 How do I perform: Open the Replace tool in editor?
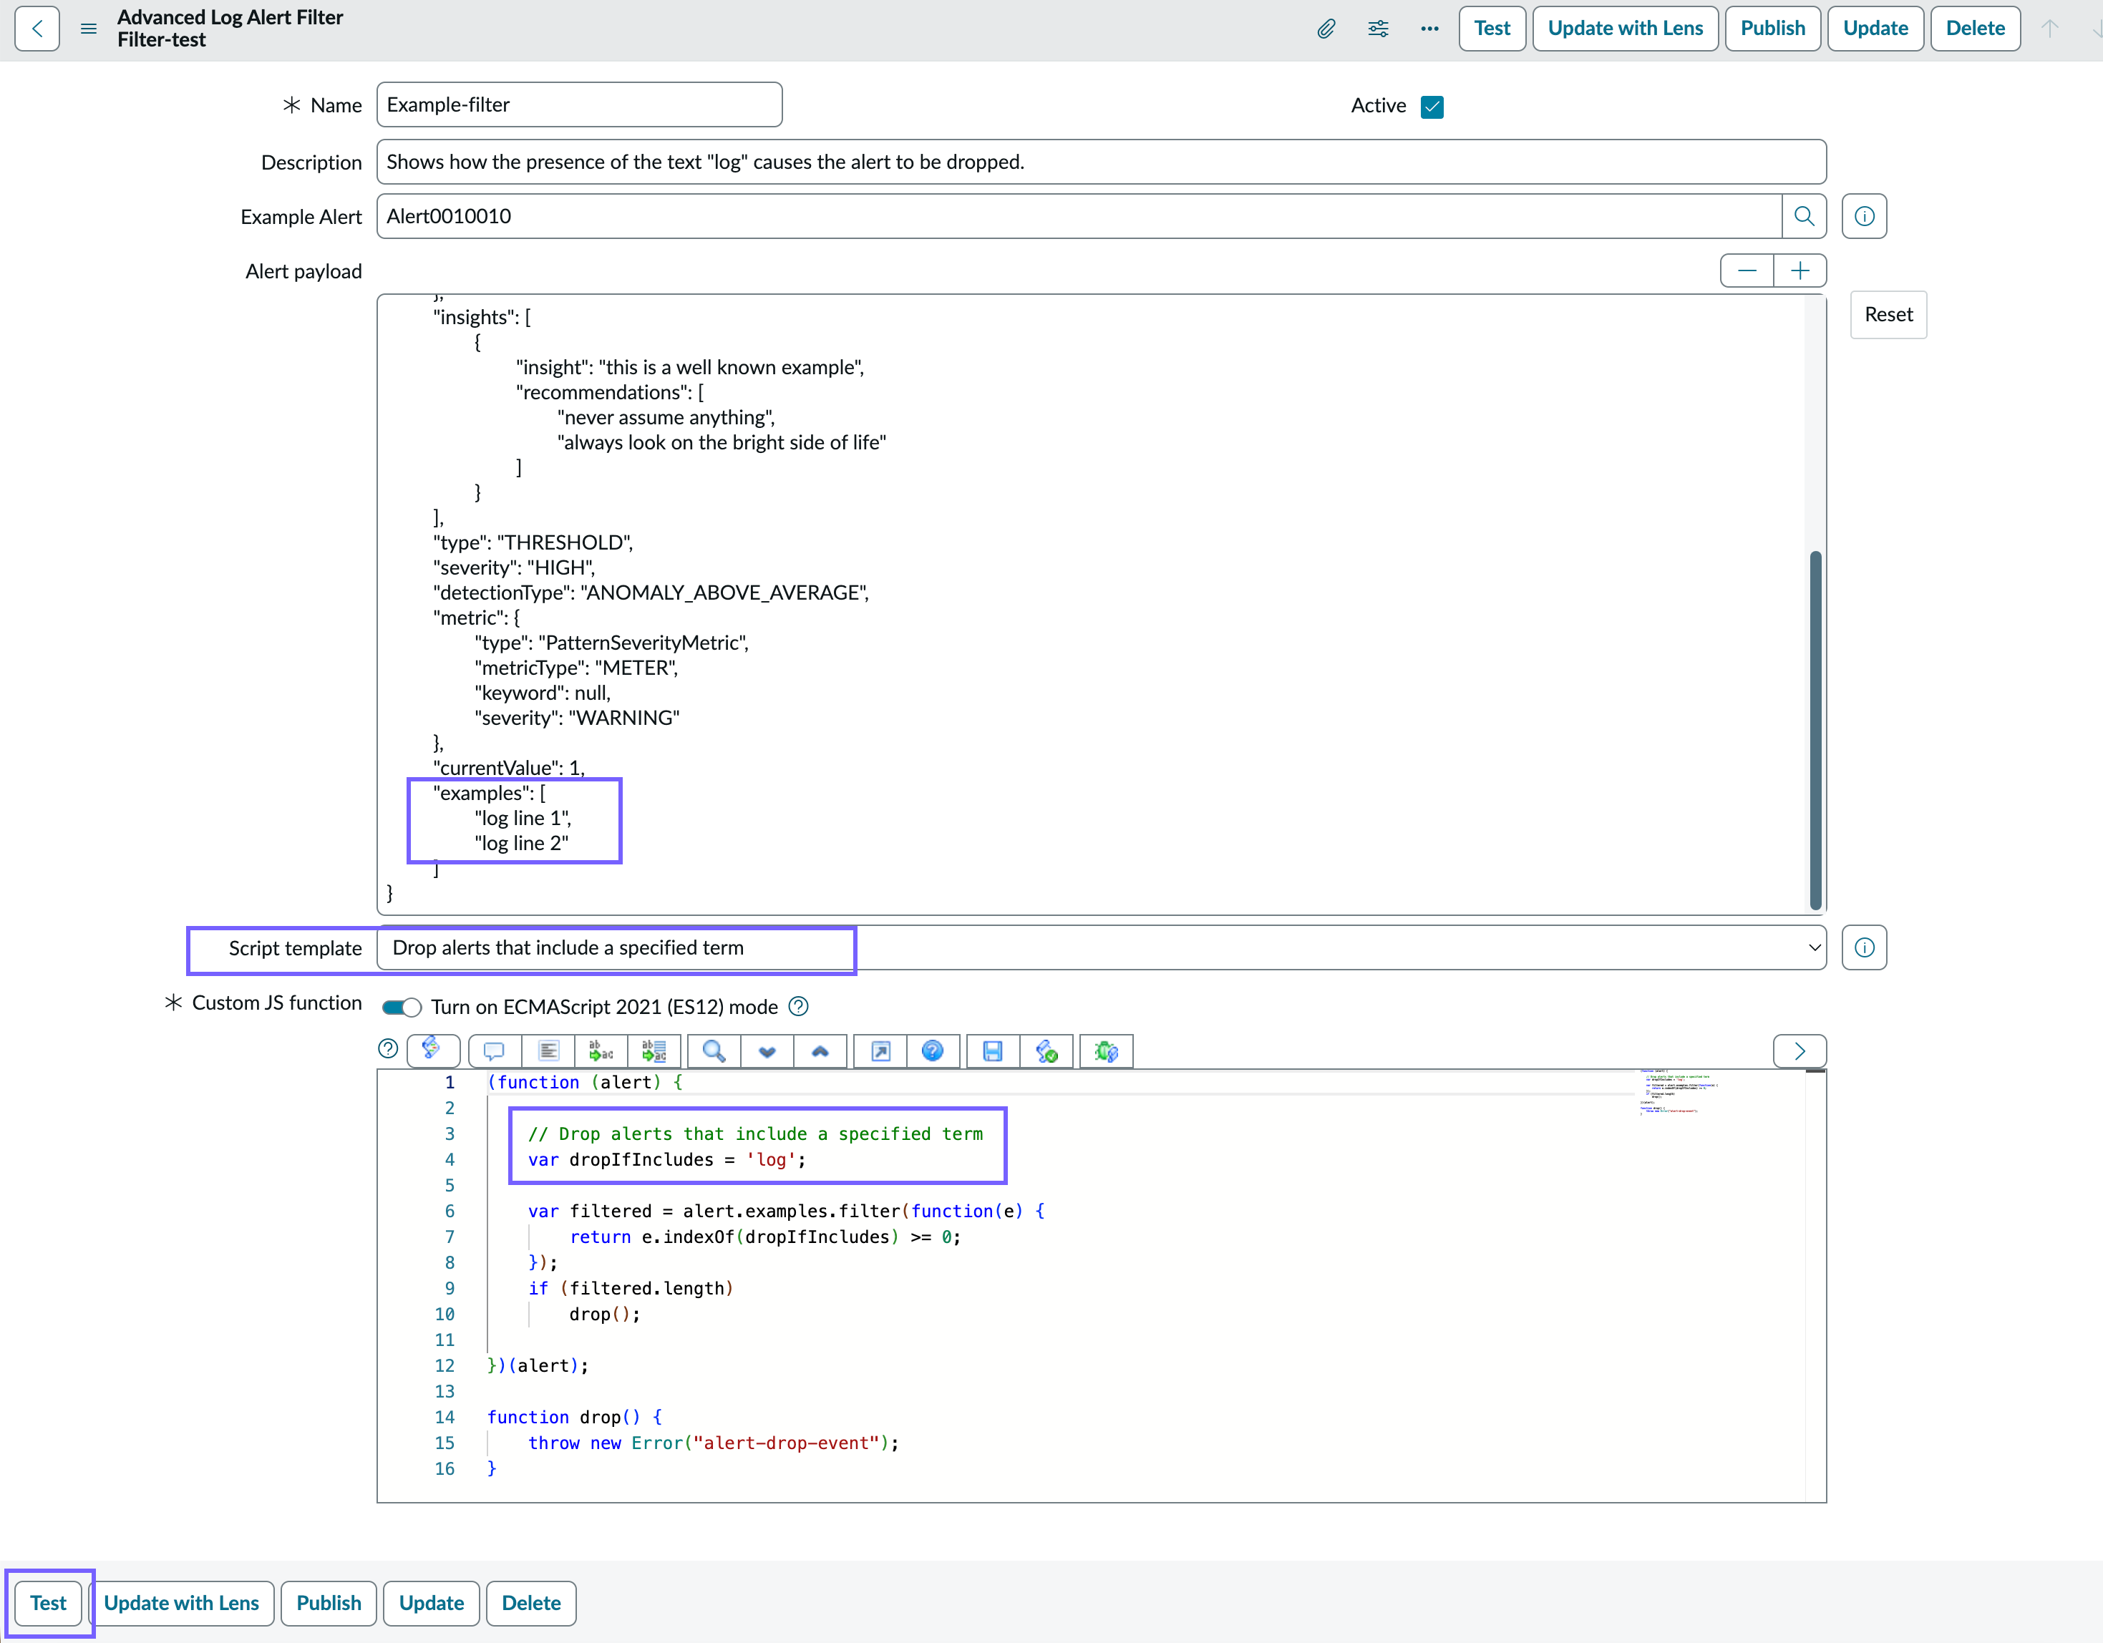(x=601, y=1051)
